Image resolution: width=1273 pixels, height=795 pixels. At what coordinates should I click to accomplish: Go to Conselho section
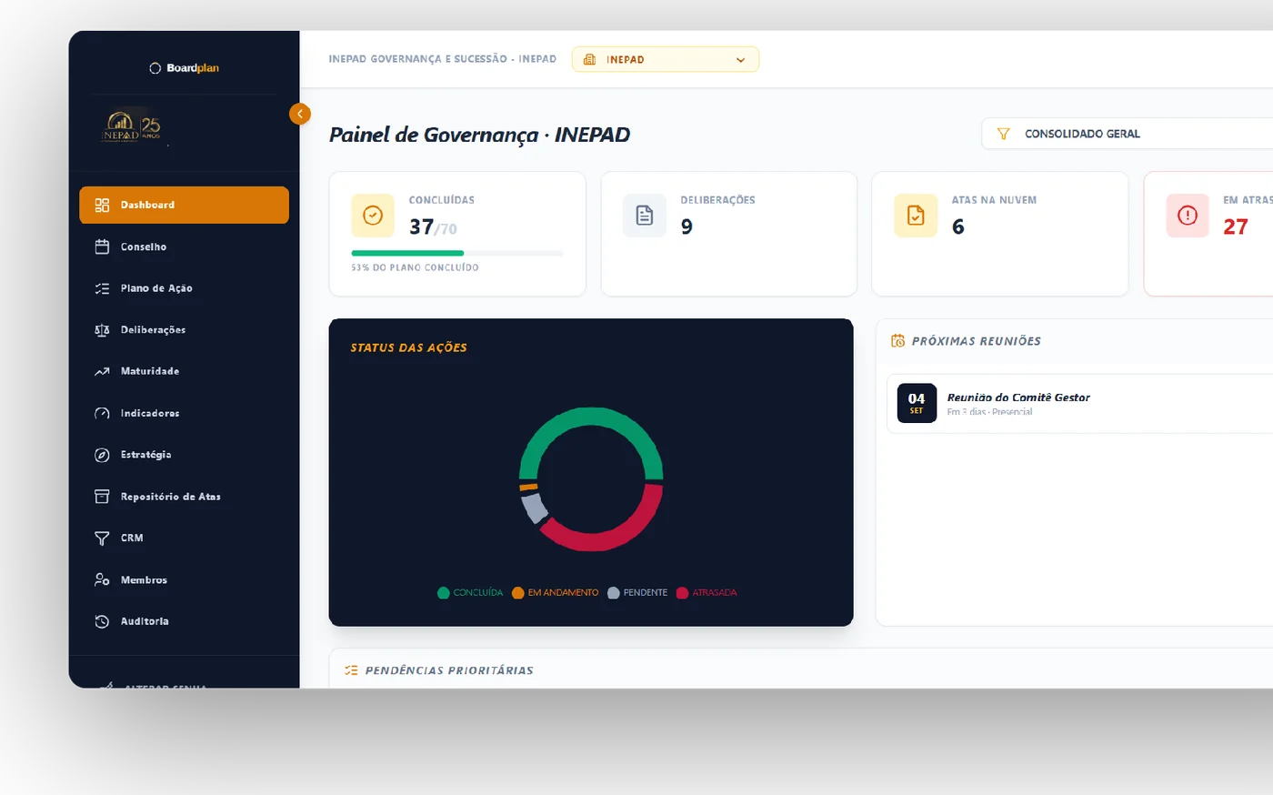click(184, 247)
